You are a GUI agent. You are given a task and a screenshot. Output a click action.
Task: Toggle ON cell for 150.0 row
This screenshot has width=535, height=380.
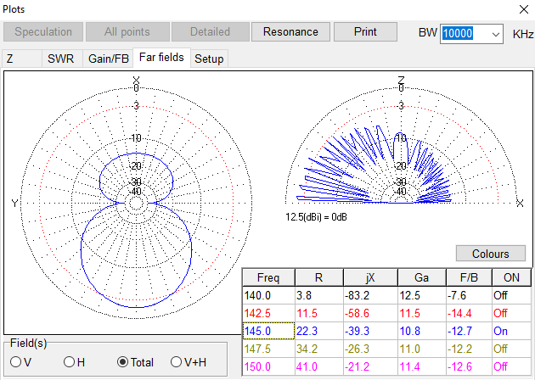pyautogui.click(x=511, y=365)
